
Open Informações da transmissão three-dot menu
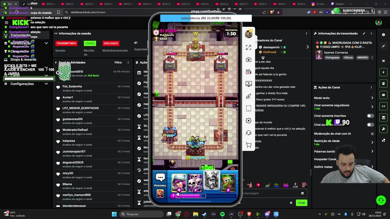pos(371,33)
